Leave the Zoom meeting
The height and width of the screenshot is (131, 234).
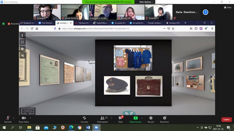coord(226,120)
